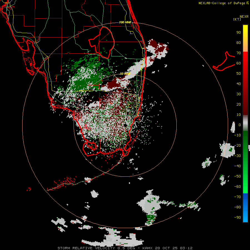This screenshot has width=250, height=250.
Task: Click the blue bottom segment of the velocity scale
Action: (245, 208)
